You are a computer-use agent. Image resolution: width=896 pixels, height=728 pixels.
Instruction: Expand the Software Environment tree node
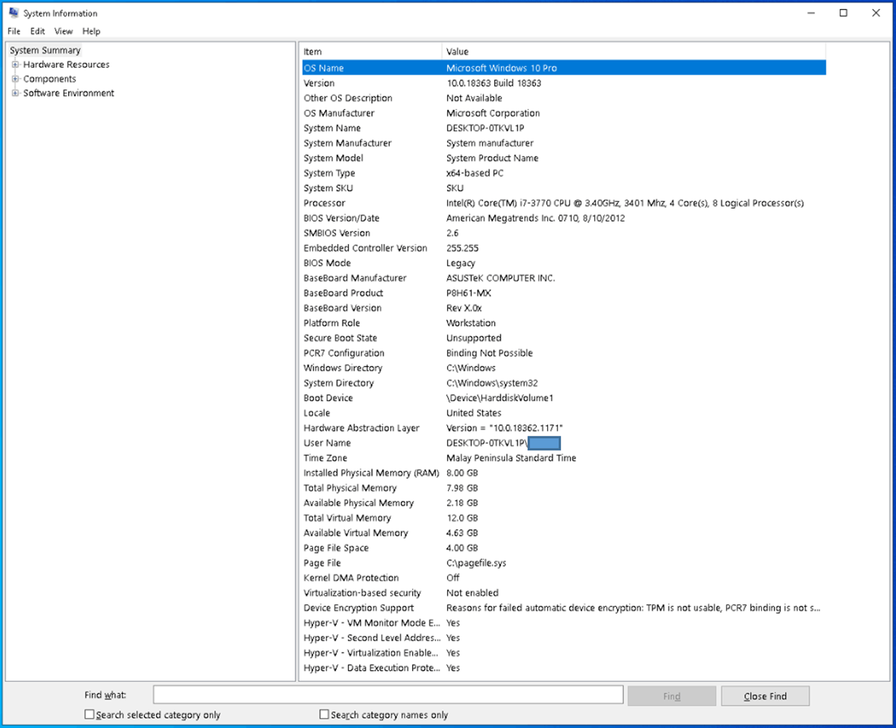click(16, 93)
